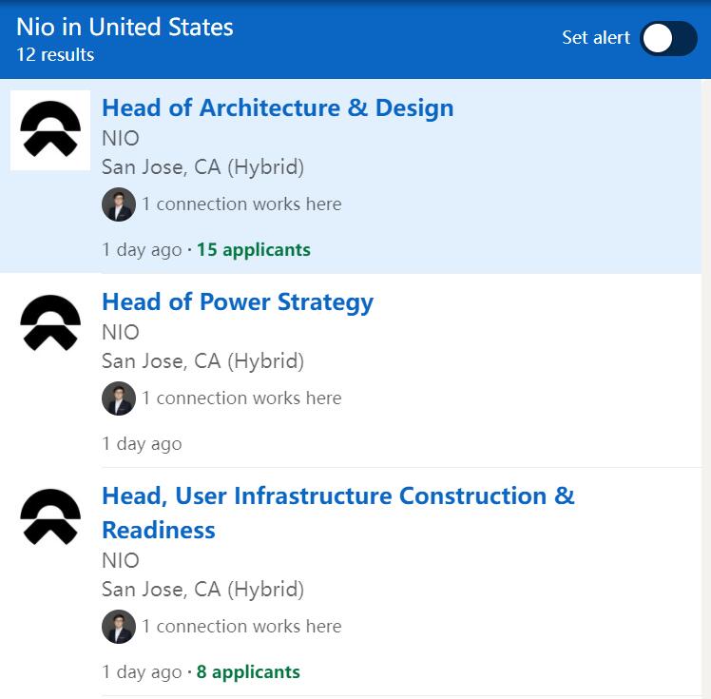
Task: Click the 'Nio in United States' heading
Action: [125, 26]
